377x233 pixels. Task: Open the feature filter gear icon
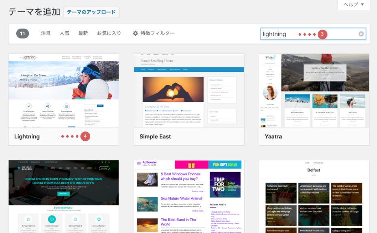click(x=136, y=33)
